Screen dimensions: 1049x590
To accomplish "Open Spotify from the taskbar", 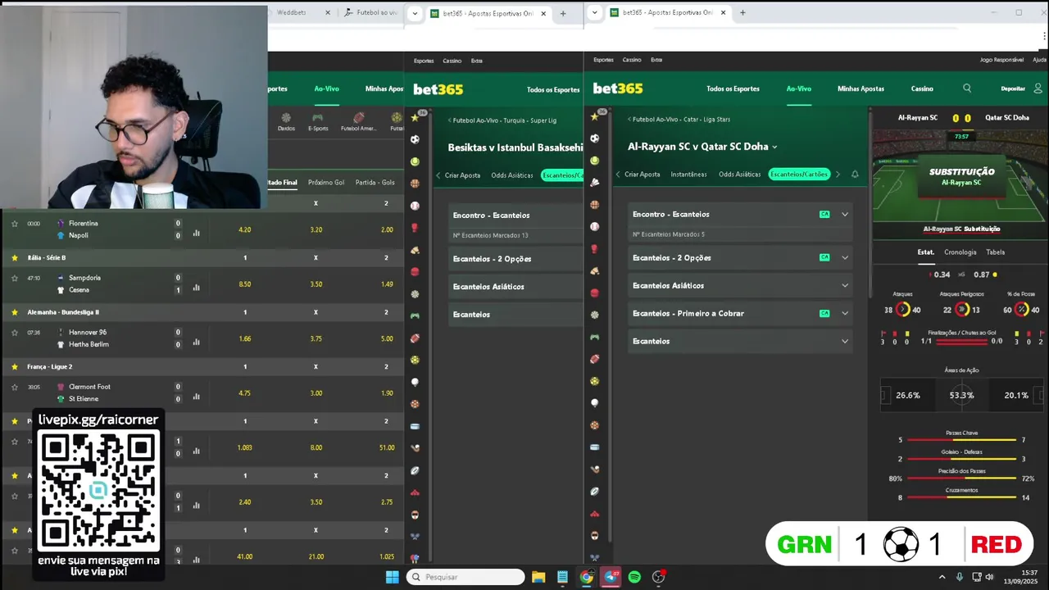I will (x=634, y=577).
